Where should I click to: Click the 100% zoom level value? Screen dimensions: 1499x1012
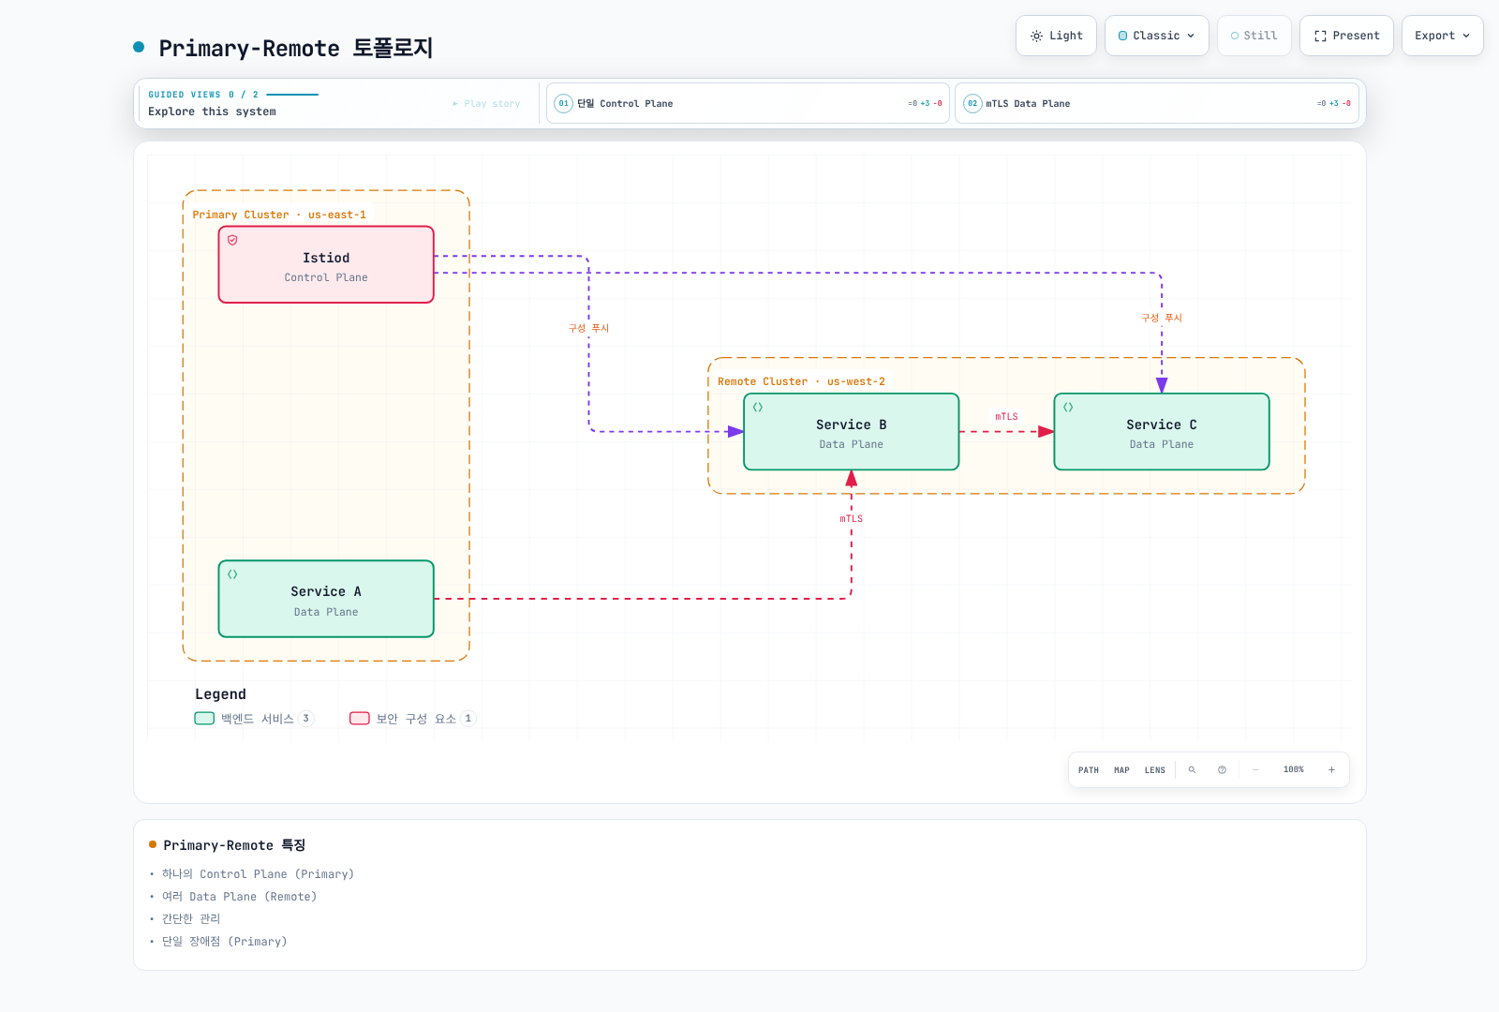tap(1294, 770)
